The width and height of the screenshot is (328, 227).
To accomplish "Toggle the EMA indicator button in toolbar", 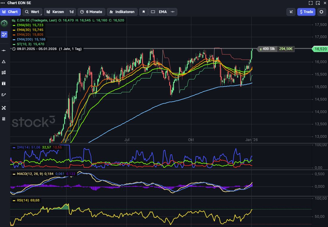I will [163, 12].
